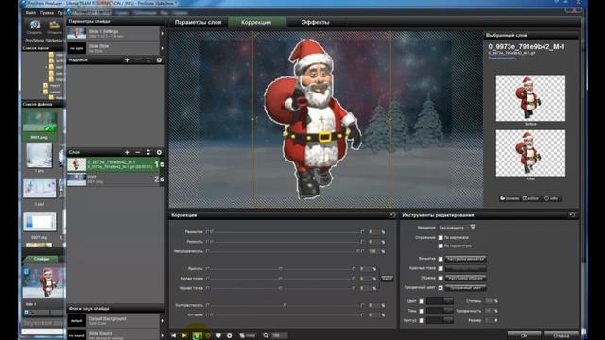
Task: Remove the layer with Слои minus icon
Action: [138, 152]
